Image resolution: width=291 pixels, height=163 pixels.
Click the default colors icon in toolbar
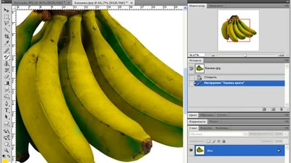click(x=4, y=156)
